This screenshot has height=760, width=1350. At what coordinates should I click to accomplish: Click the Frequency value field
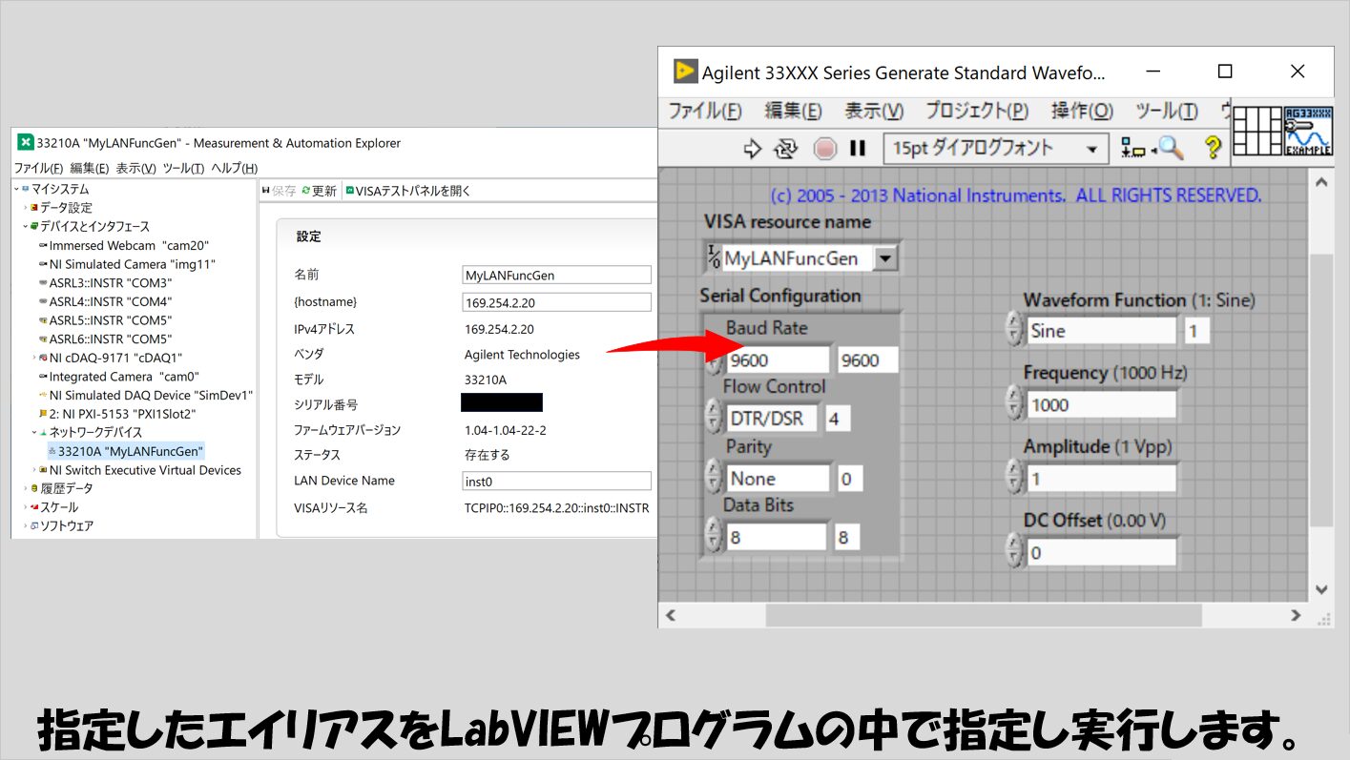[x=1101, y=404]
